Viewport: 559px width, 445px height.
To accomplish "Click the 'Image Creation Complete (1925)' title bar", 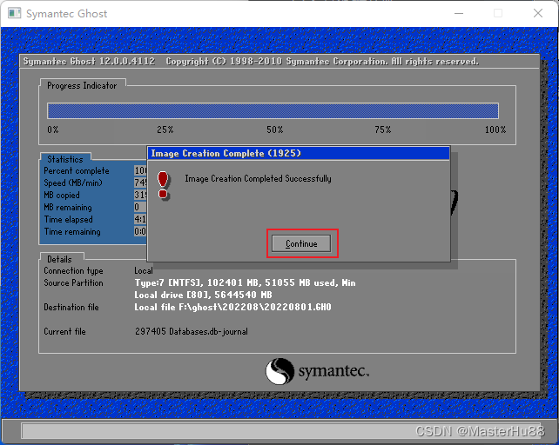I will click(x=299, y=153).
